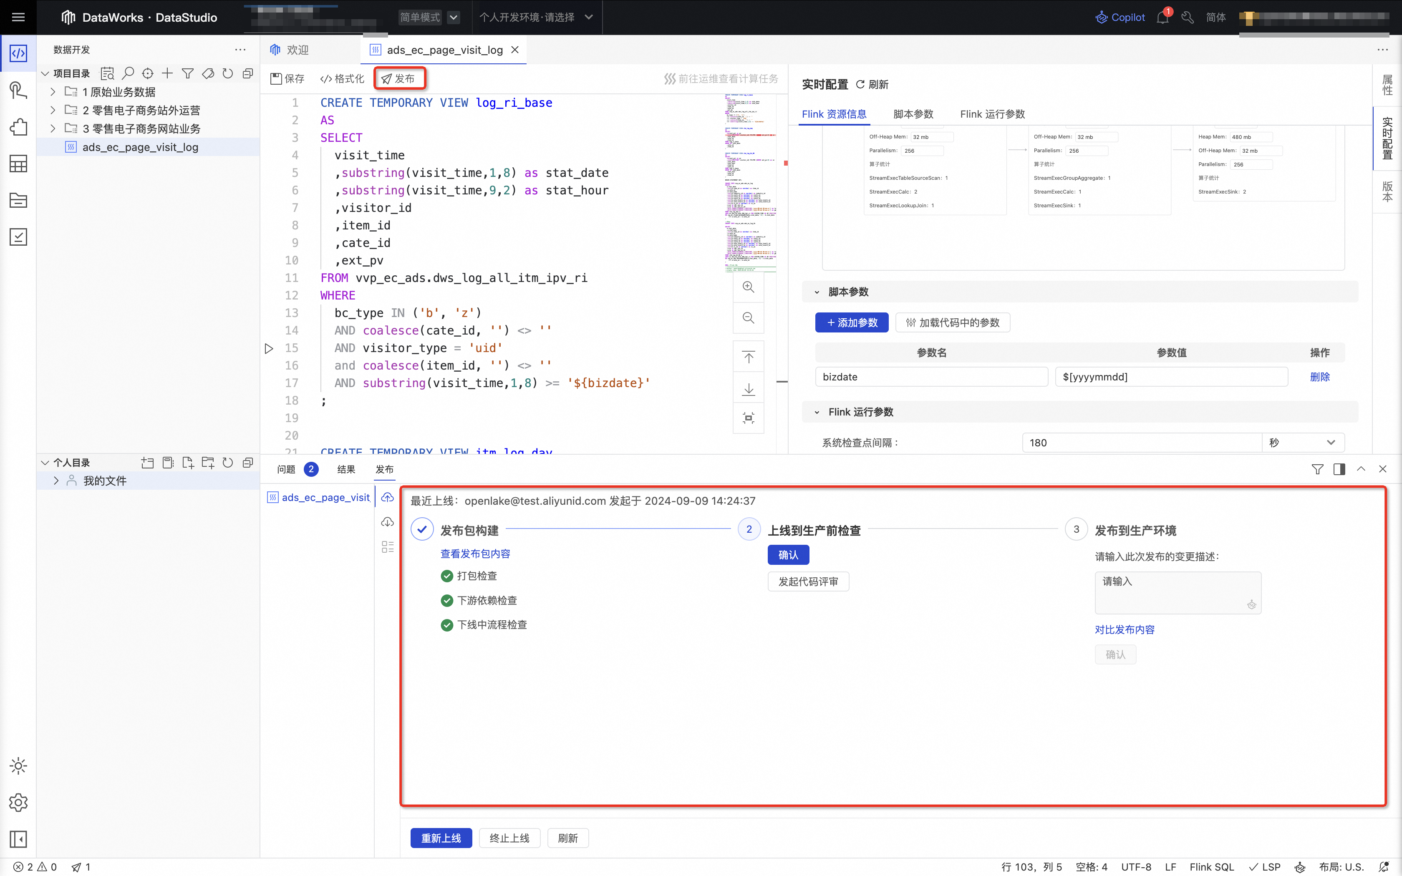The image size is (1402, 876).
Task: Open 查看发布包内容 link
Action: pos(475,554)
